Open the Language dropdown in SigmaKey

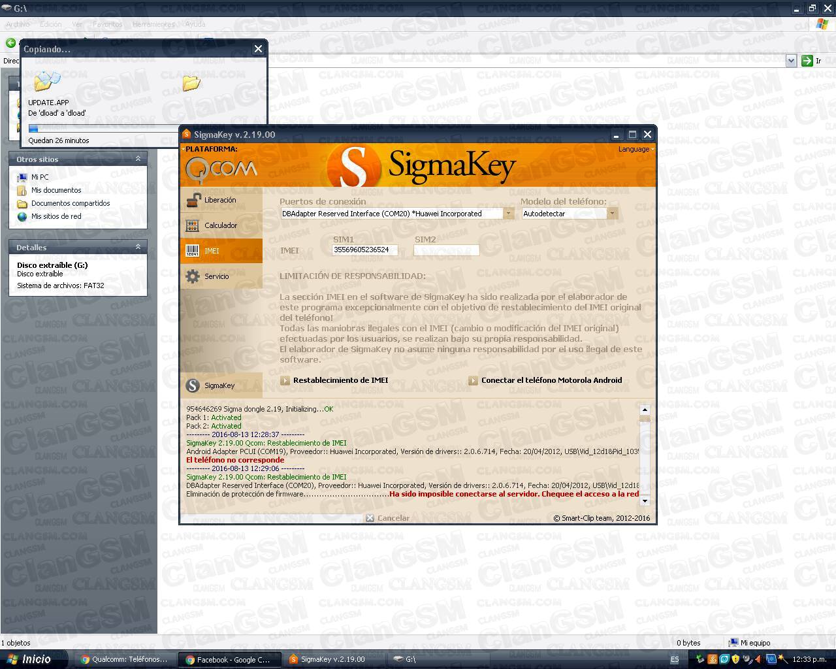[x=636, y=149]
